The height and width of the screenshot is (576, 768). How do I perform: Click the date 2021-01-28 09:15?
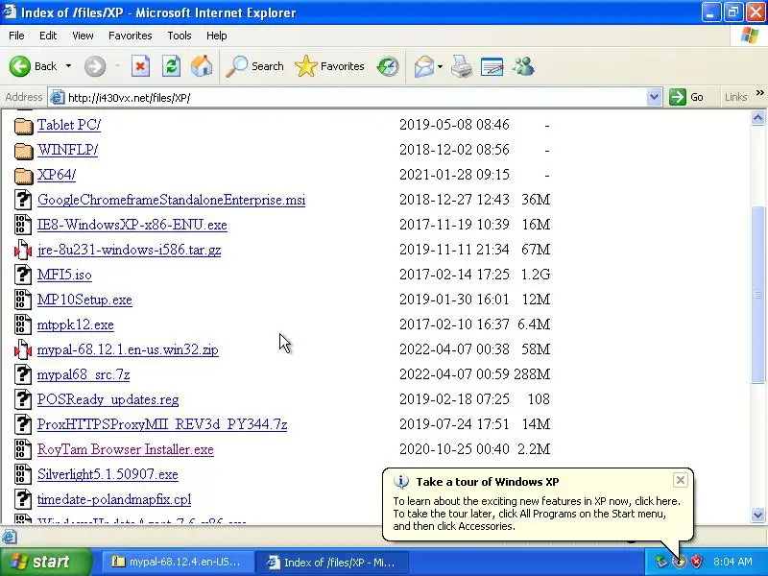[454, 175]
